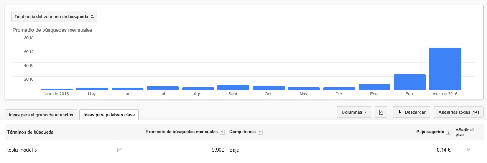
Task: Sort by Puja sugerida column header
Action: [430, 132]
